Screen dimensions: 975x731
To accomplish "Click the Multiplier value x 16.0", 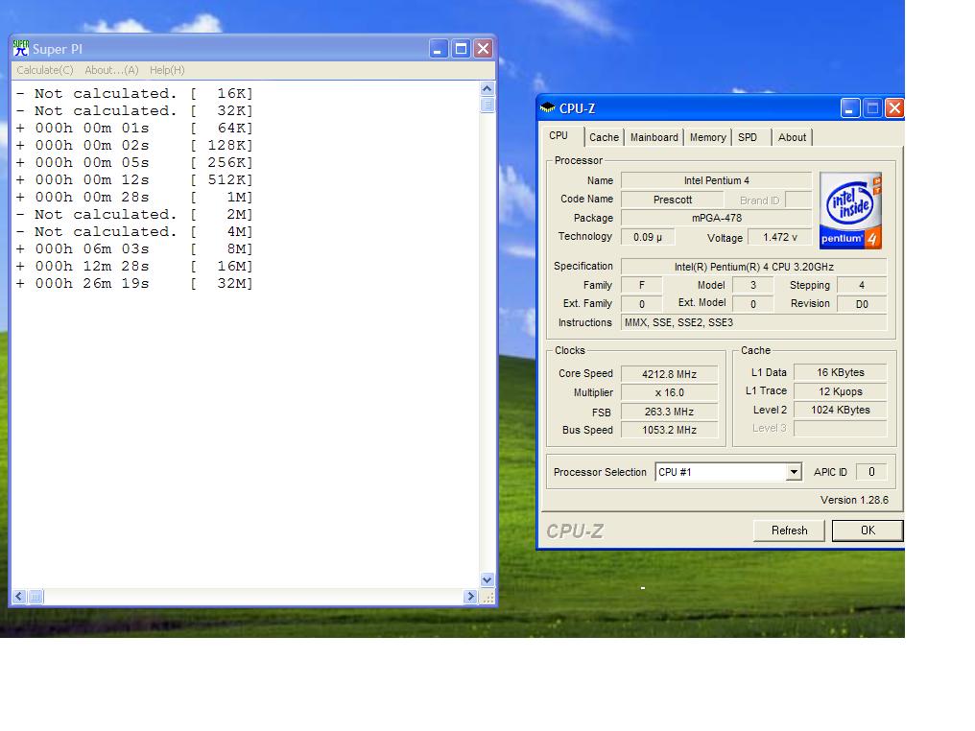I will coord(669,392).
